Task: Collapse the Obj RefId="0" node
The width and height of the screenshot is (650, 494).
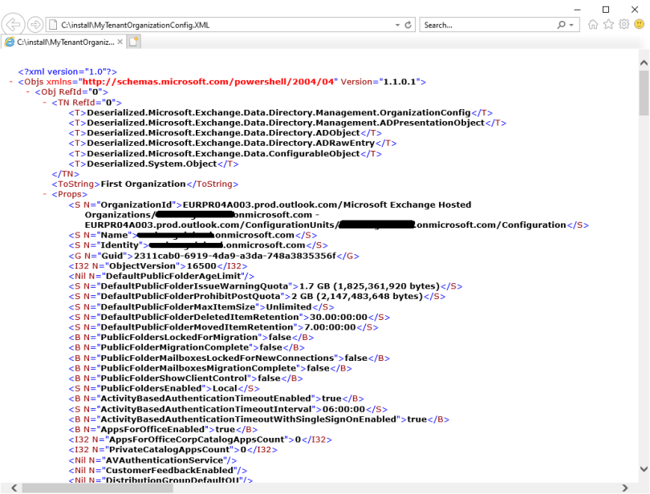Action: click(27, 92)
